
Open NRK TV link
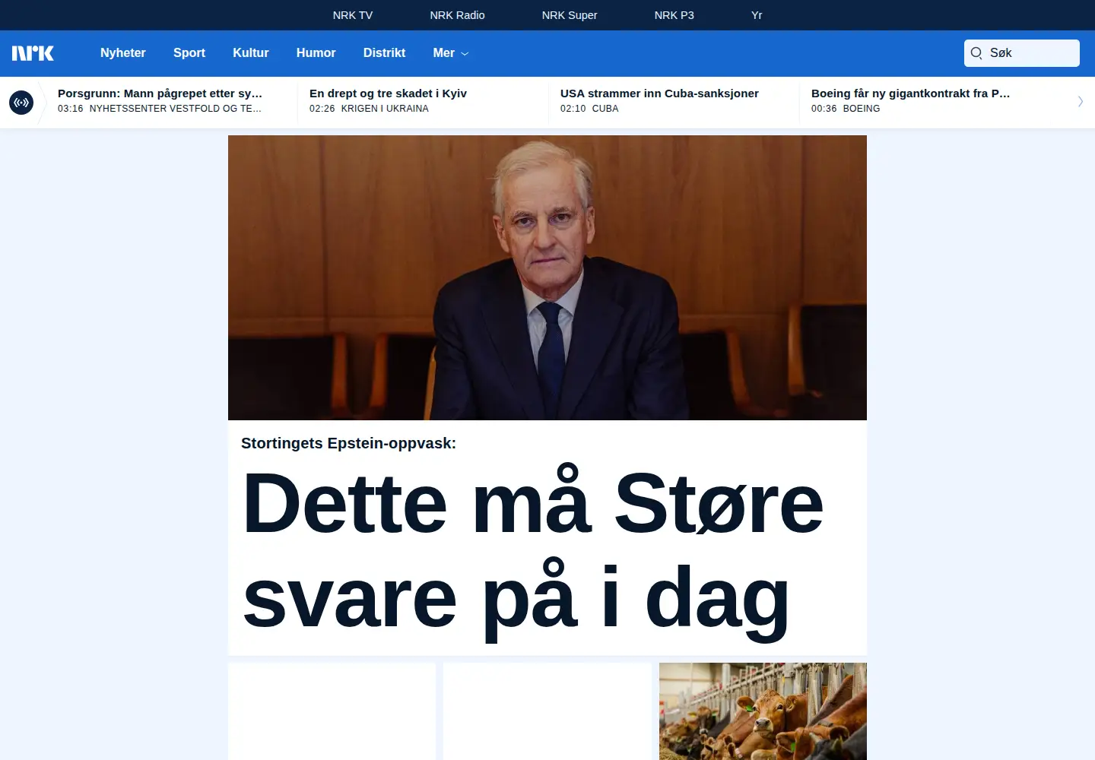click(353, 15)
